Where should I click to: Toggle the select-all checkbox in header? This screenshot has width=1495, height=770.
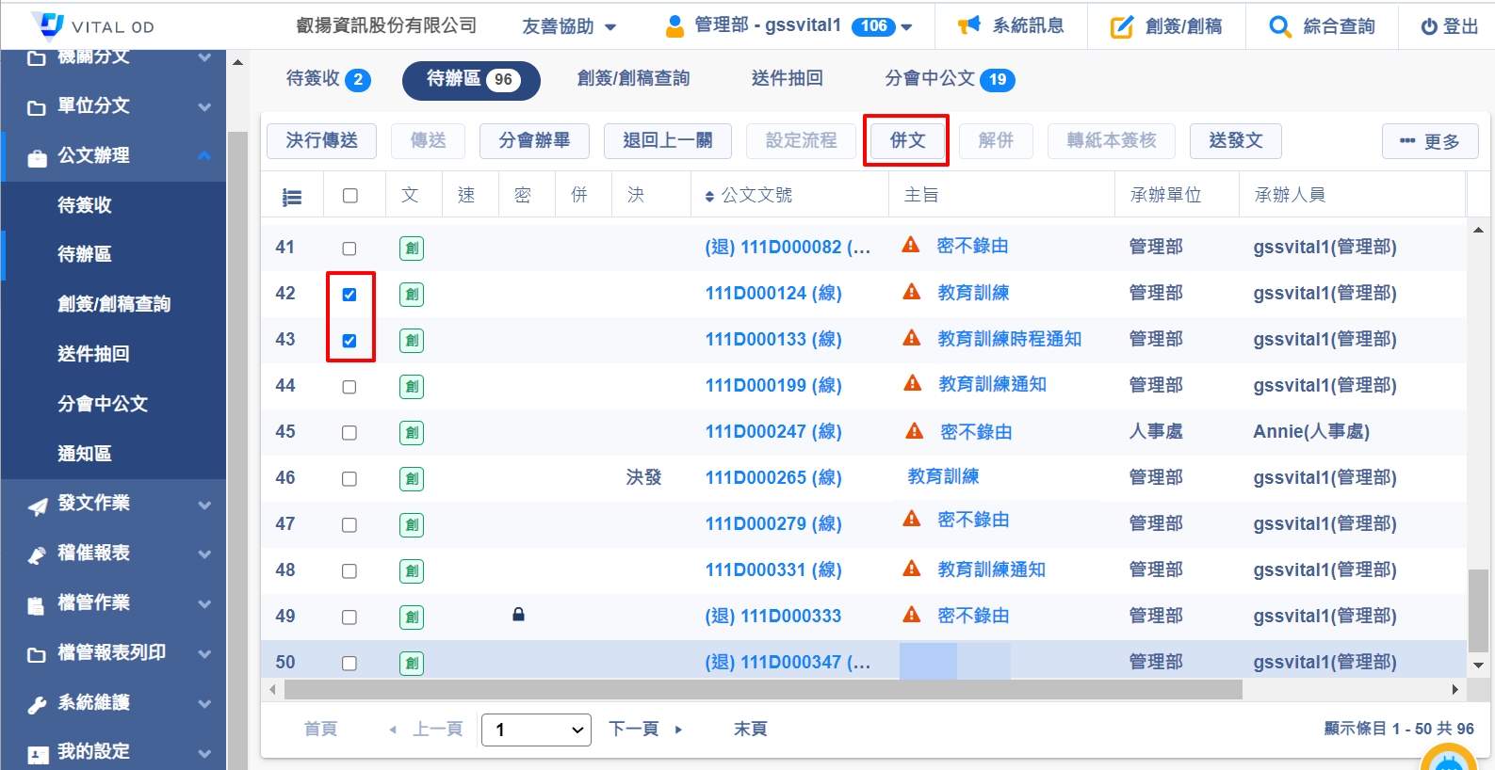pyautogui.click(x=350, y=196)
